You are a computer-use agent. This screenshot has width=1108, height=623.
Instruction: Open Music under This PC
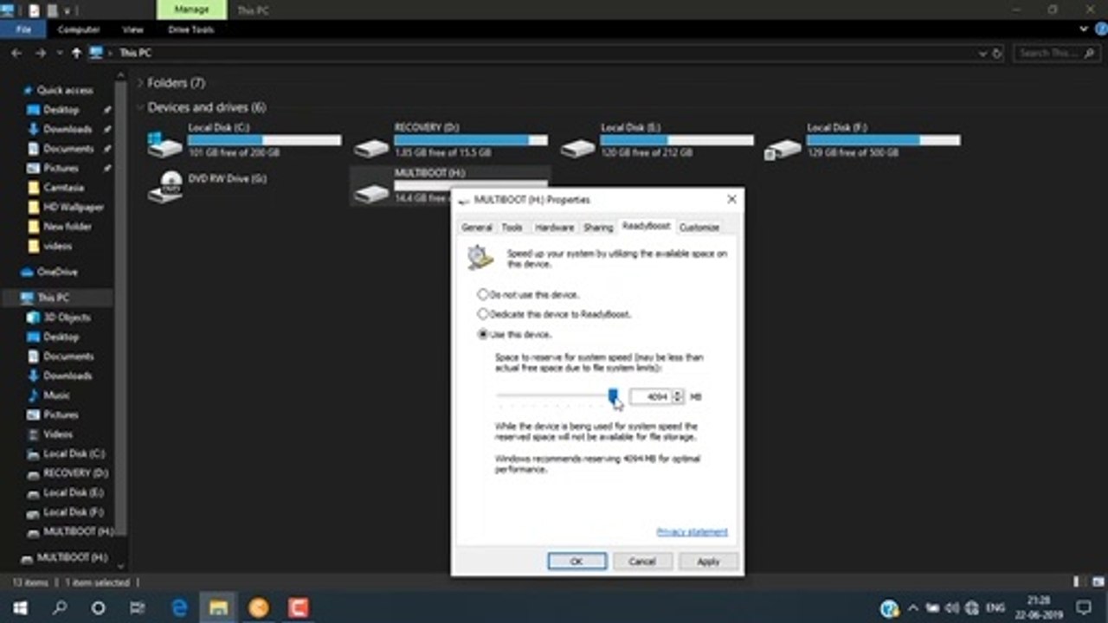tap(56, 395)
